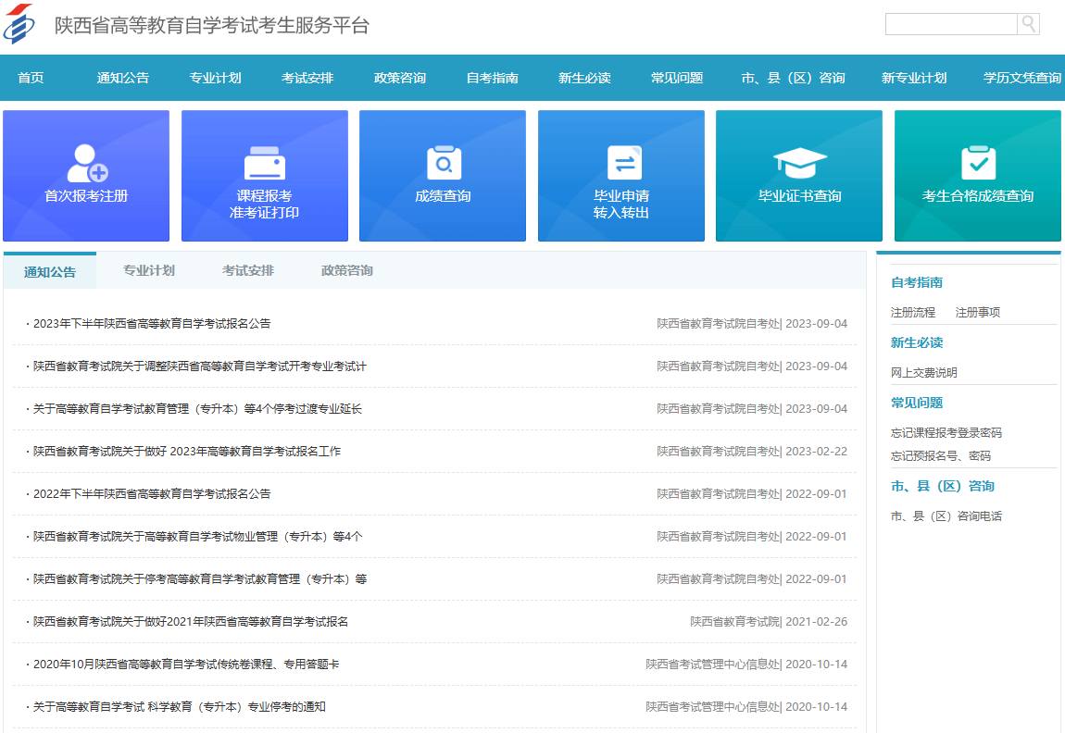Open 学历文凭查询 from the menu
The image size is (1065, 733).
click(1024, 78)
